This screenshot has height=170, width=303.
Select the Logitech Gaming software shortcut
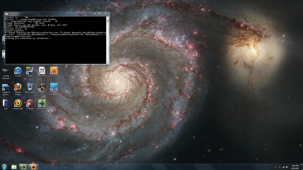pyautogui.click(x=6, y=89)
